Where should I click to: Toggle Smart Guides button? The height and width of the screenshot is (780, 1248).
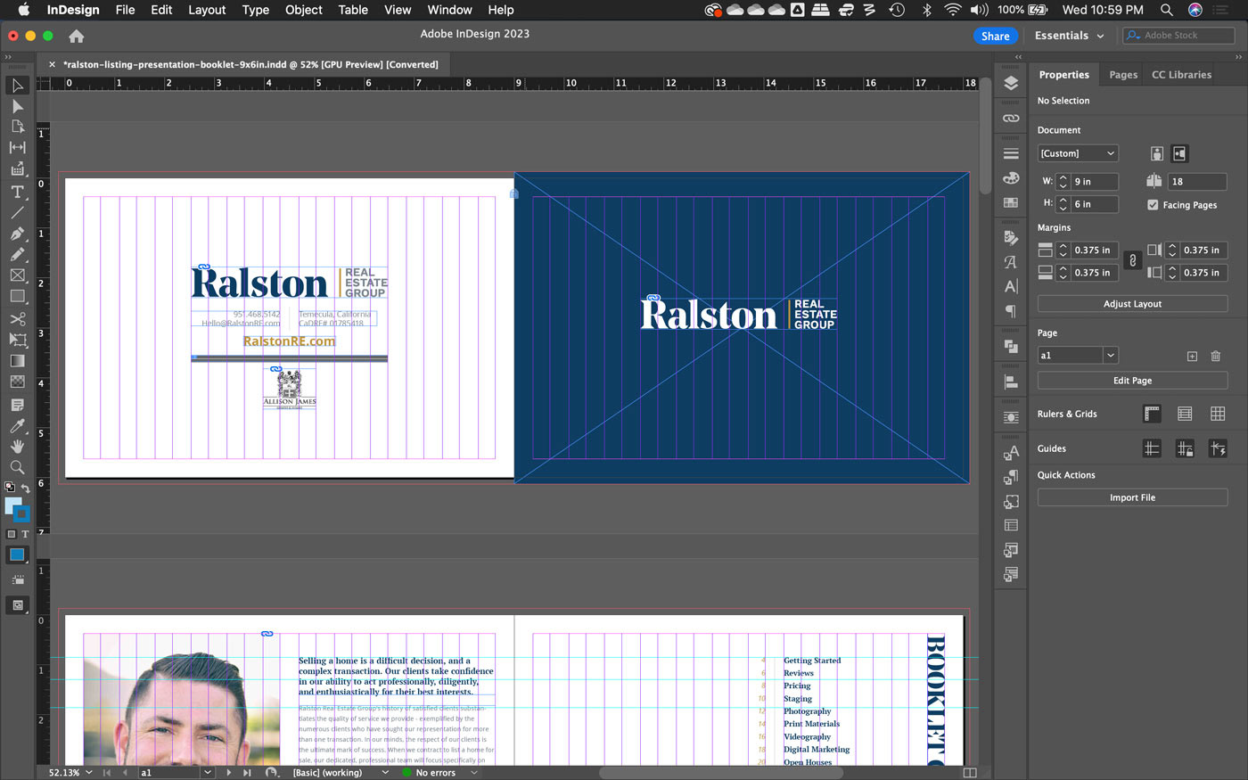tap(1218, 448)
